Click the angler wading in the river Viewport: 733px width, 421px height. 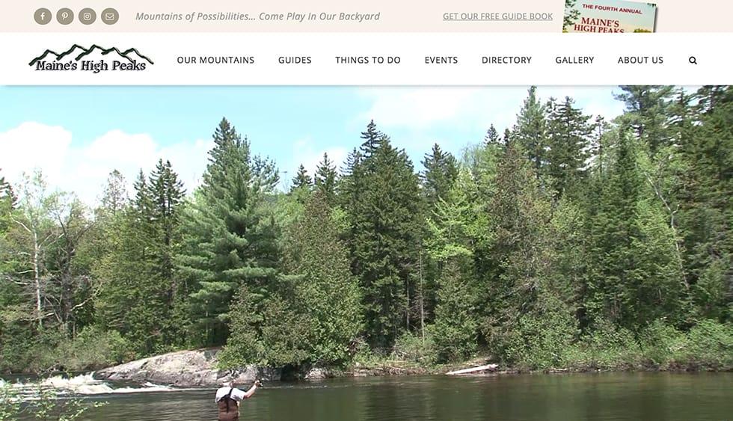(233, 401)
